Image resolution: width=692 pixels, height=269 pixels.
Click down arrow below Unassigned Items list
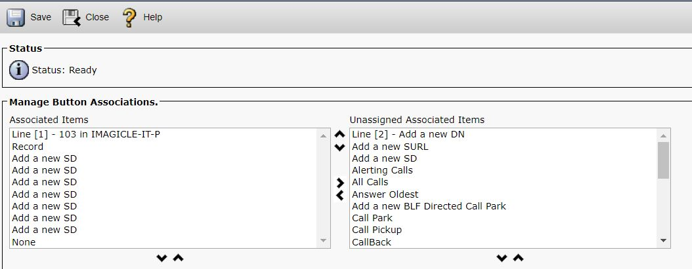tap(502, 259)
